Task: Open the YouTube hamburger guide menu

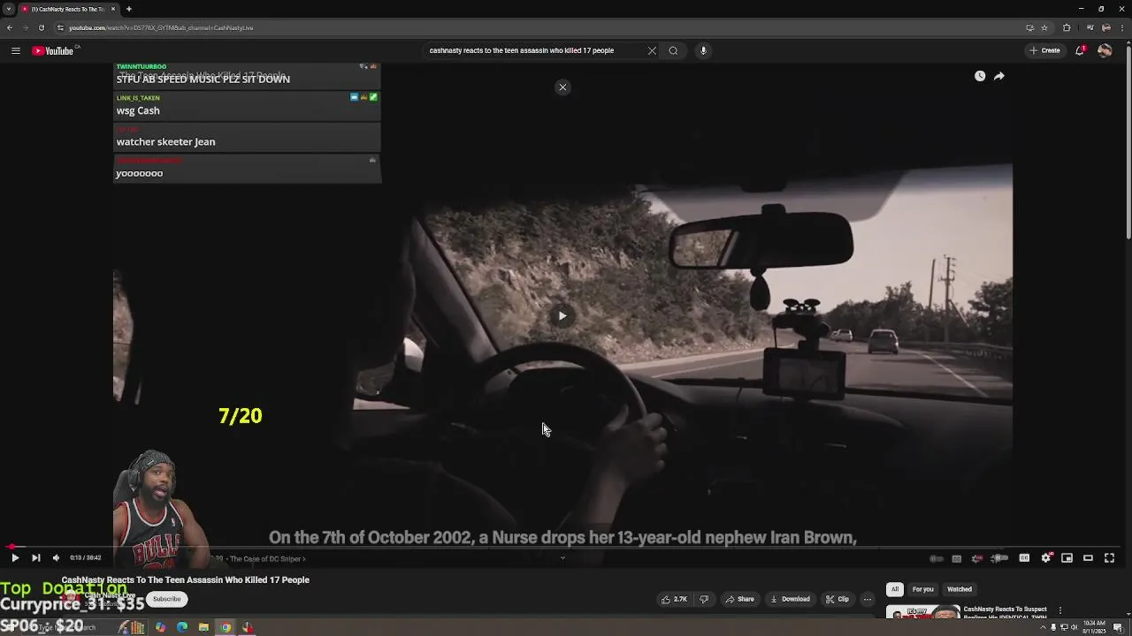Action: (x=15, y=50)
